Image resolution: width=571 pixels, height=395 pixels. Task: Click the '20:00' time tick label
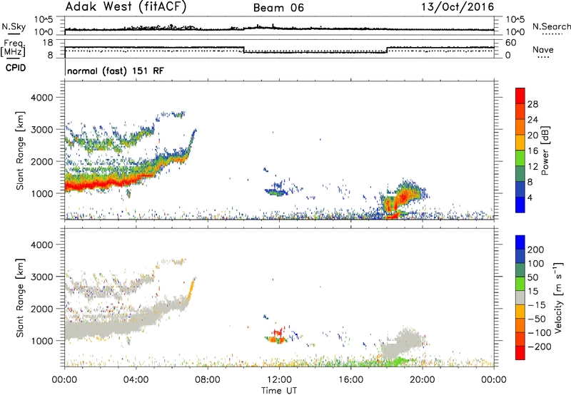(422, 380)
